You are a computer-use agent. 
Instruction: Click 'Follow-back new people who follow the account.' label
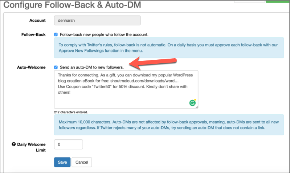(x=104, y=34)
